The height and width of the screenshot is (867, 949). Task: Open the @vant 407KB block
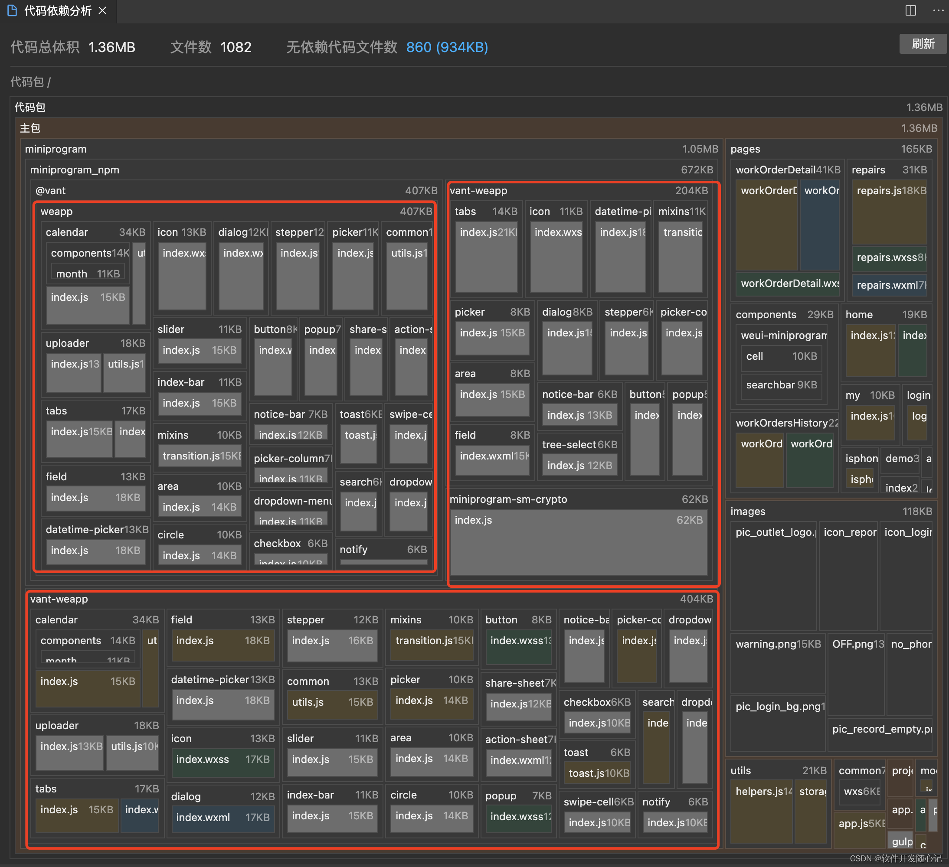236,191
